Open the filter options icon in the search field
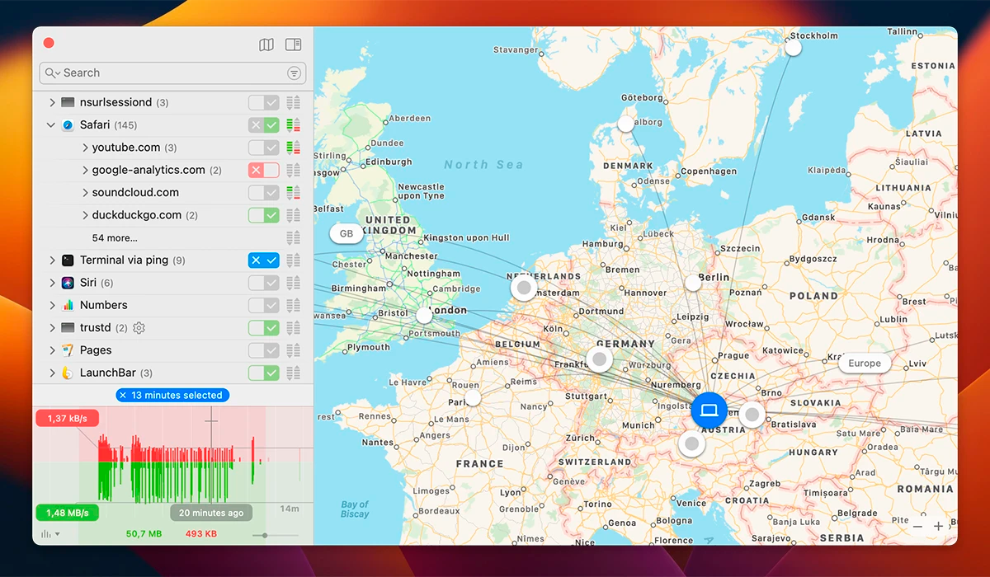The image size is (990, 577). point(294,73)
